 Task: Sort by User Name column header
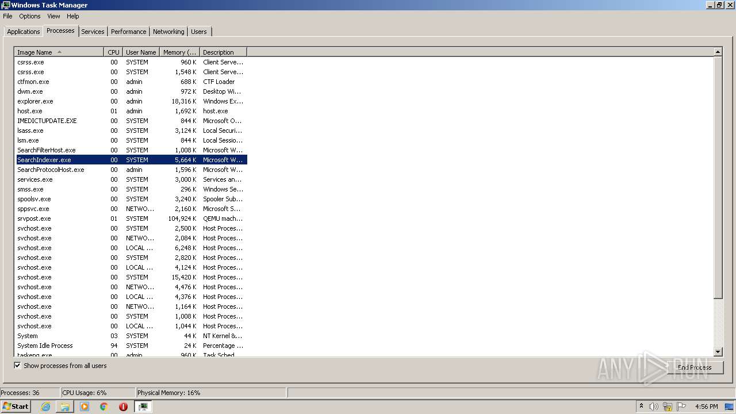point(141,52)
